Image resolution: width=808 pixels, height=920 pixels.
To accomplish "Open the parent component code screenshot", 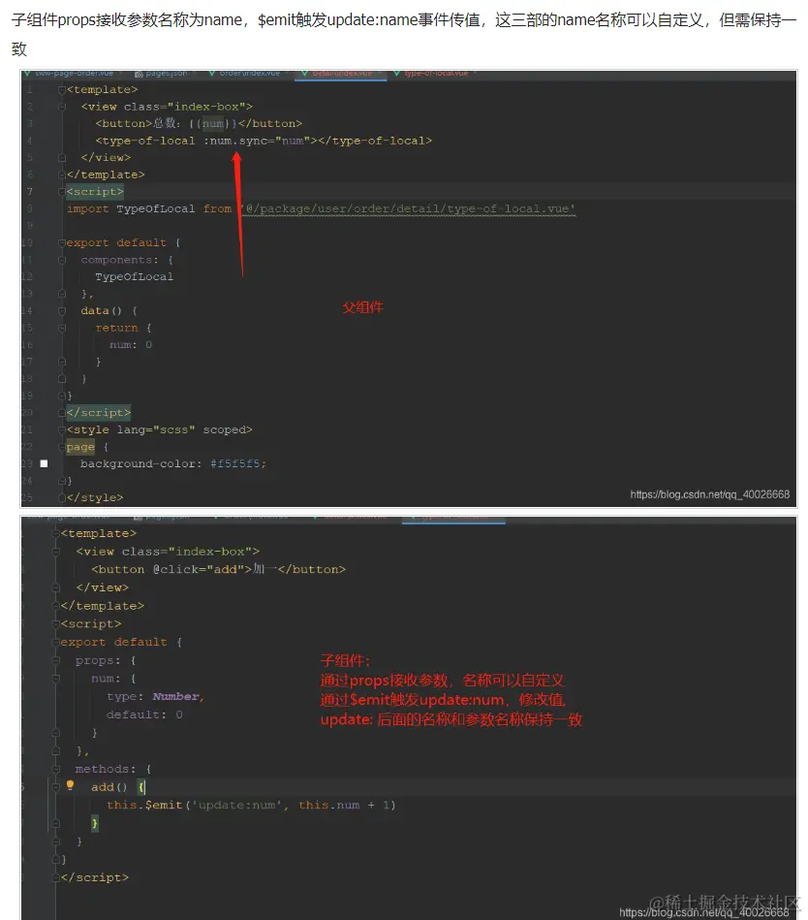I will pos(409,288).
